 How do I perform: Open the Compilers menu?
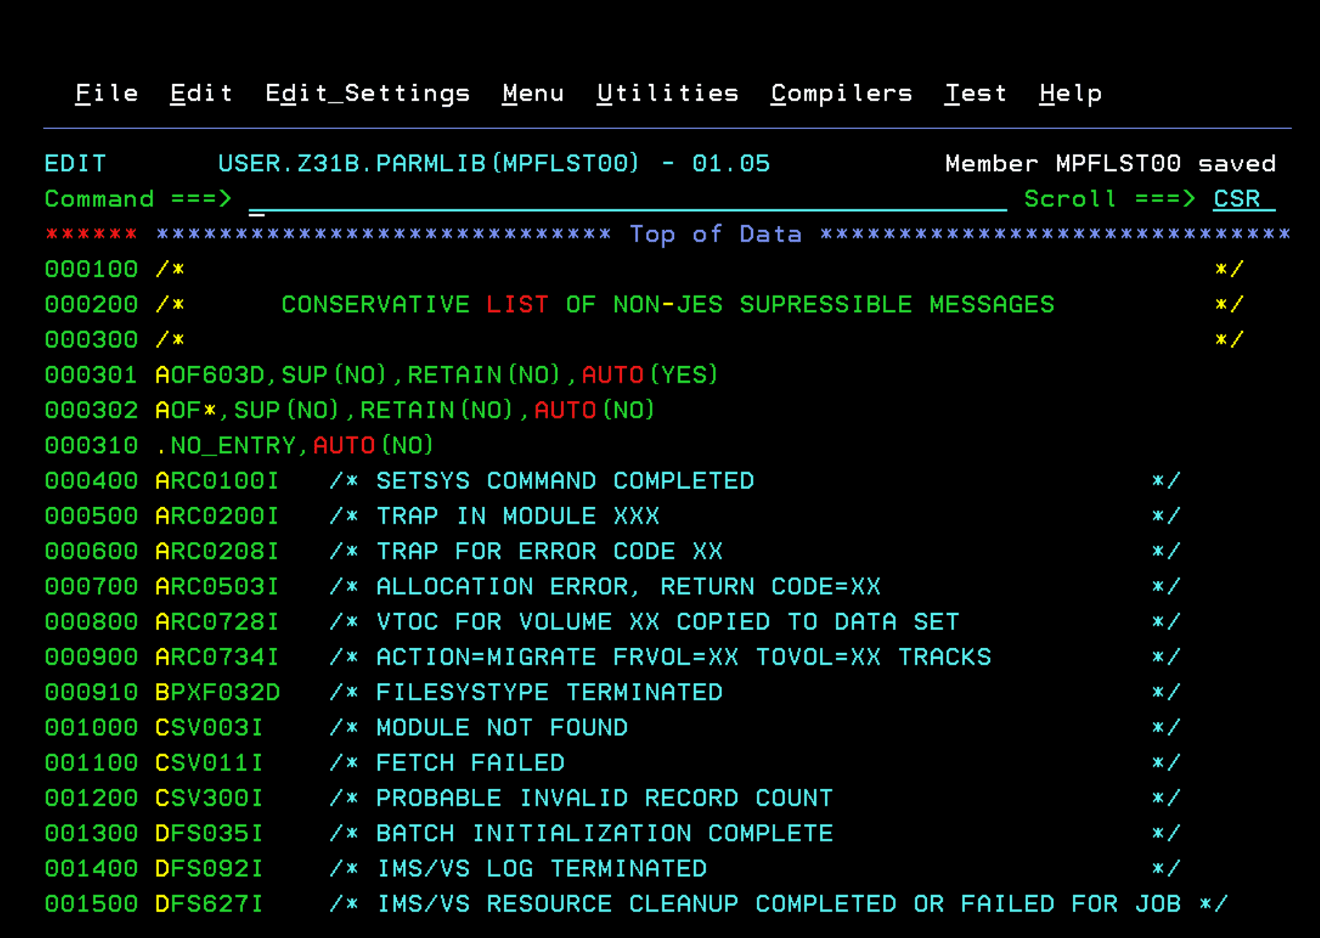coord(841,93)
